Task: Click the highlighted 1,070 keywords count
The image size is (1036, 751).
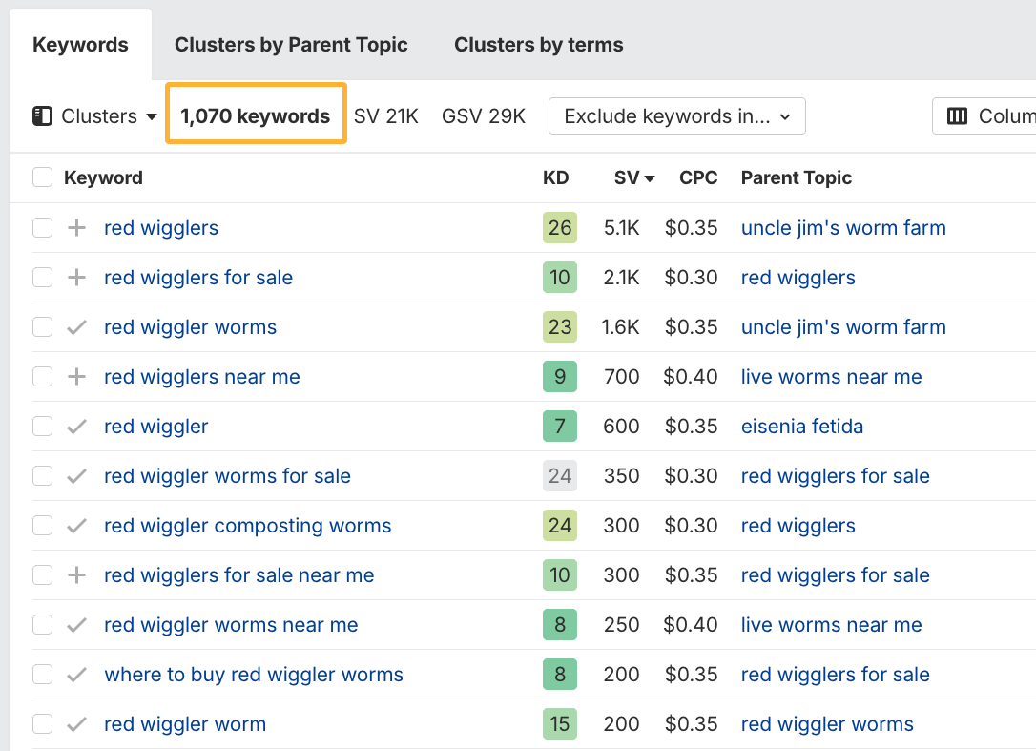Action: click(x=256, y=114)
